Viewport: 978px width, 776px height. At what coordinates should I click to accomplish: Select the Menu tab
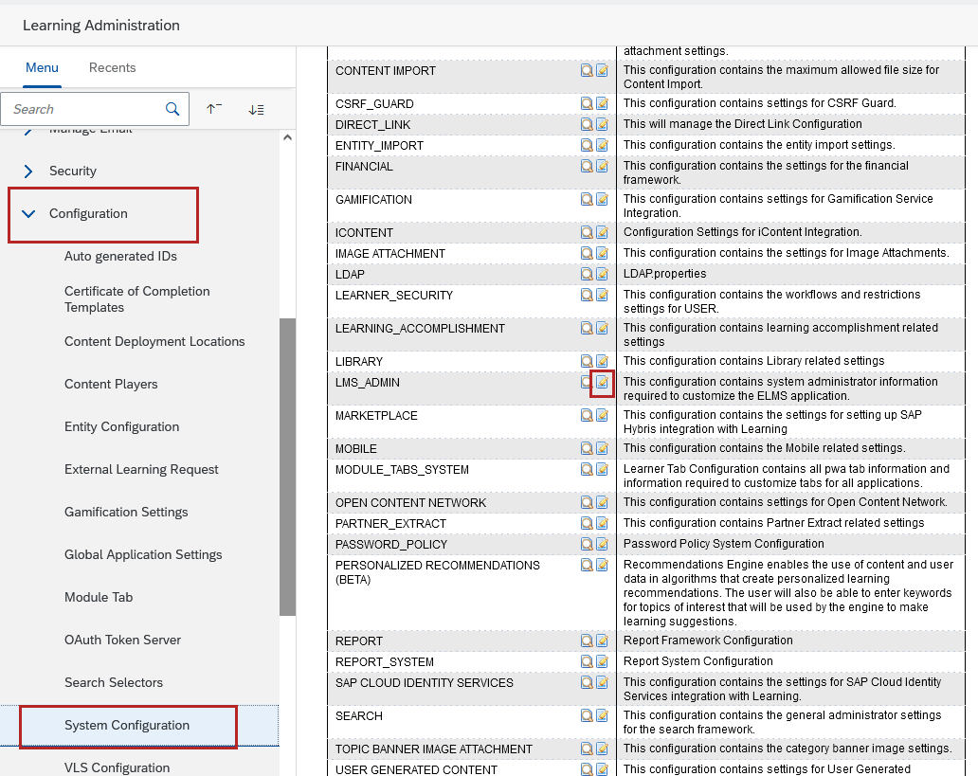pyautogui.click(x=42, y=67)
